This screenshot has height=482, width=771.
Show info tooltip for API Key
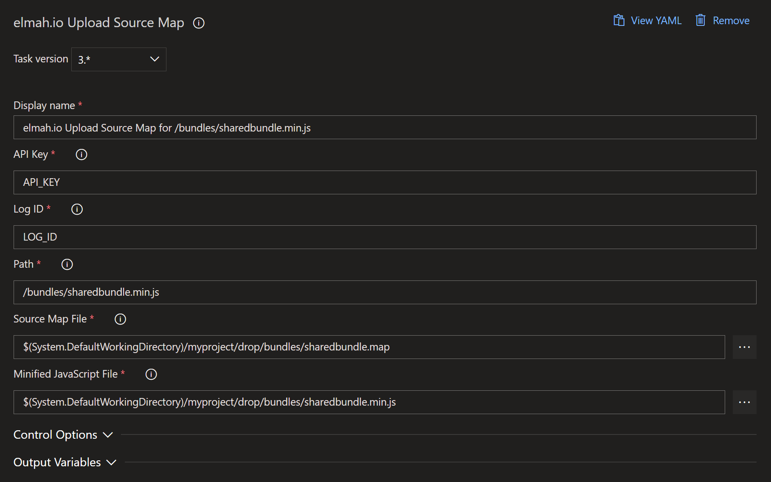tap(82, 154)
